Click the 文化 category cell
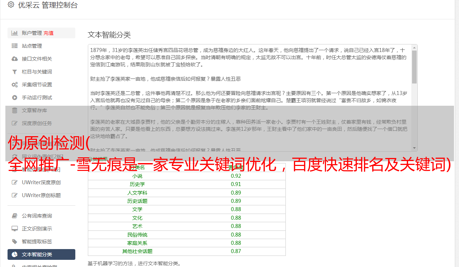 pyautogui.click(x=137, y=218)
